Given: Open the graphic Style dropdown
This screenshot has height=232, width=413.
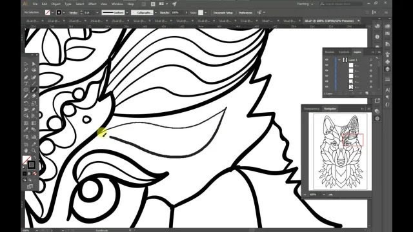Looking at the screenshot, I should tap(205, 12).
